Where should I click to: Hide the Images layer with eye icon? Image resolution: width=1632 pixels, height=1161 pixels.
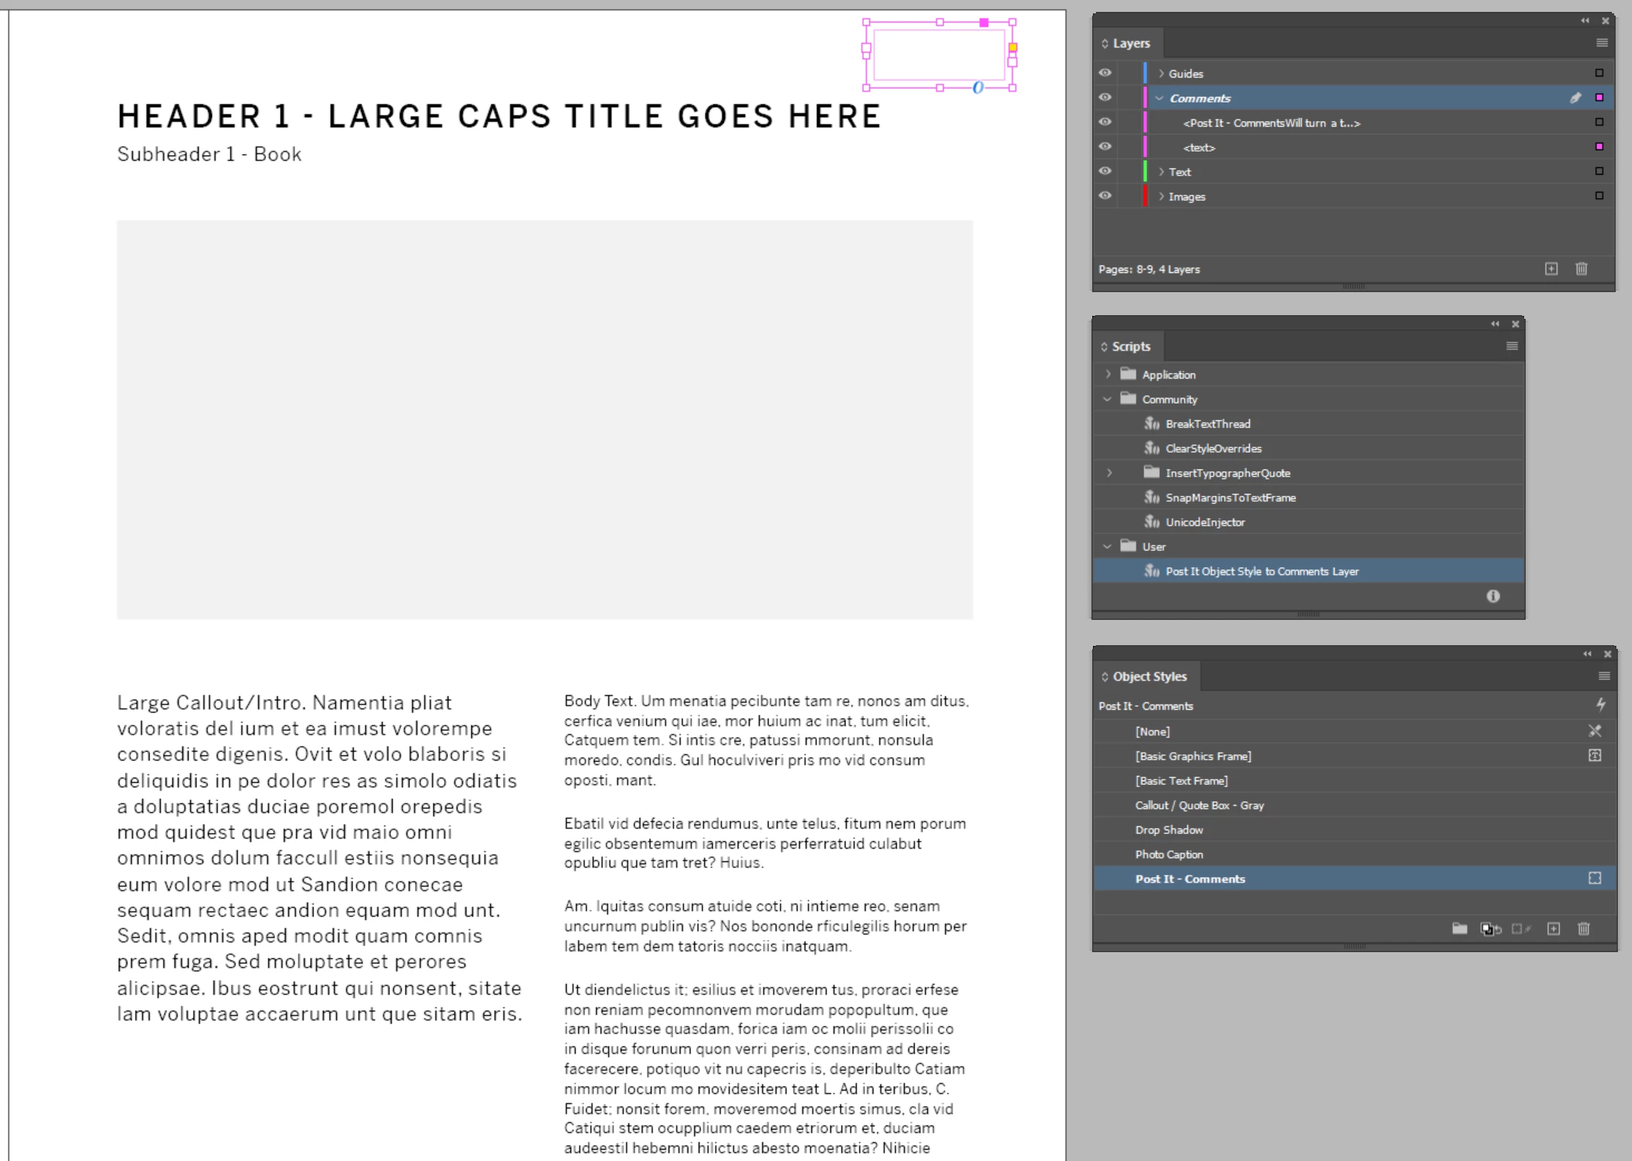1105,195
